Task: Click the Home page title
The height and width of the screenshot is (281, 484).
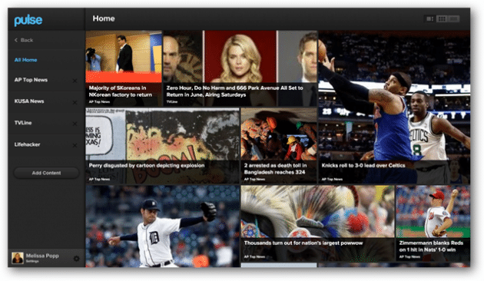Action: [104, 18]
